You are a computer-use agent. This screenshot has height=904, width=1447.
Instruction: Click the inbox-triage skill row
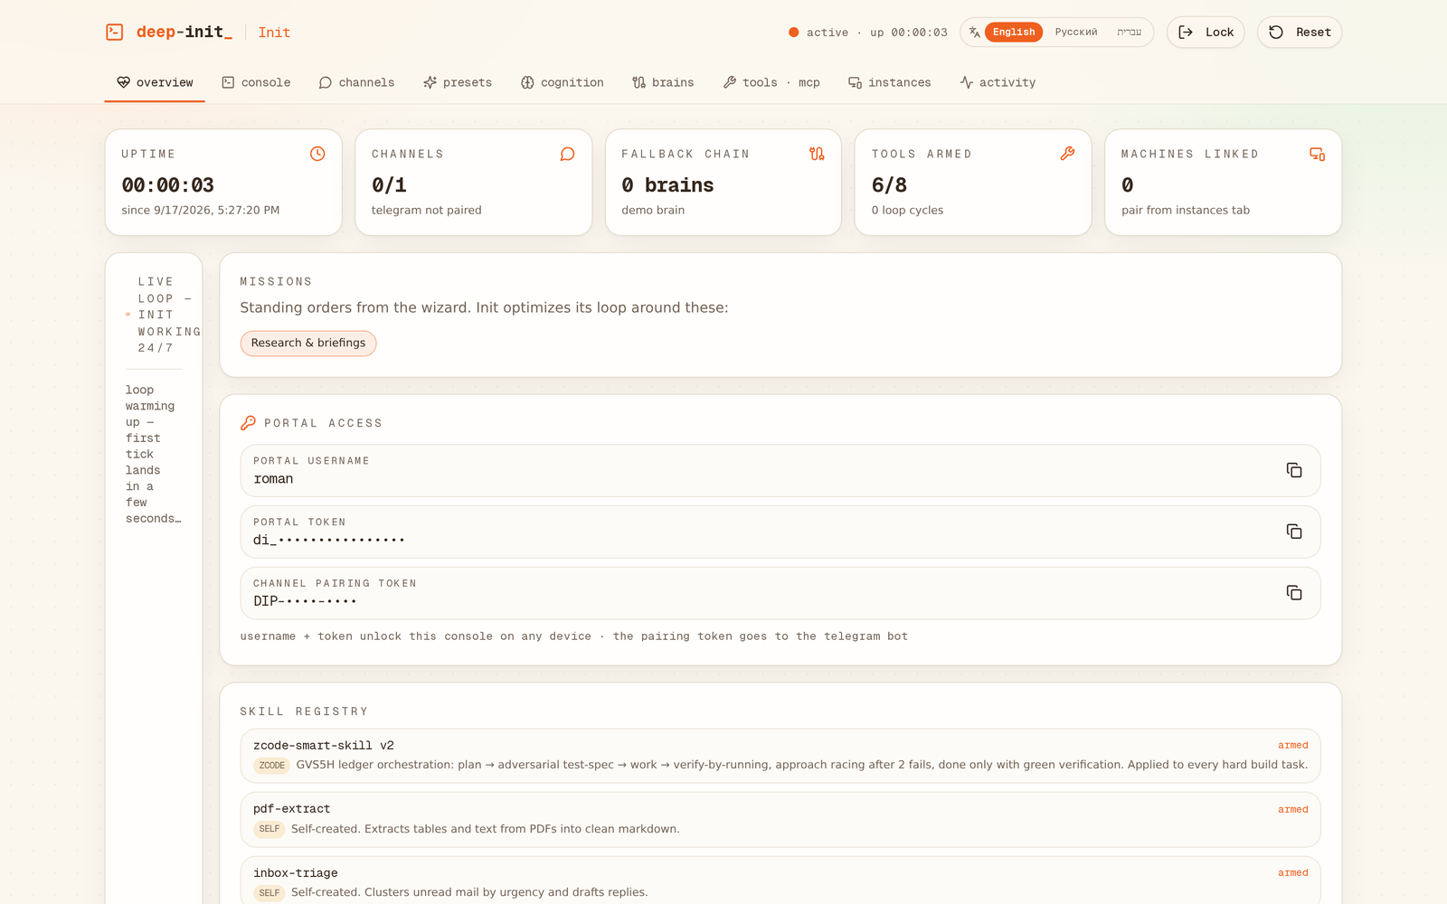pos(780,881)
